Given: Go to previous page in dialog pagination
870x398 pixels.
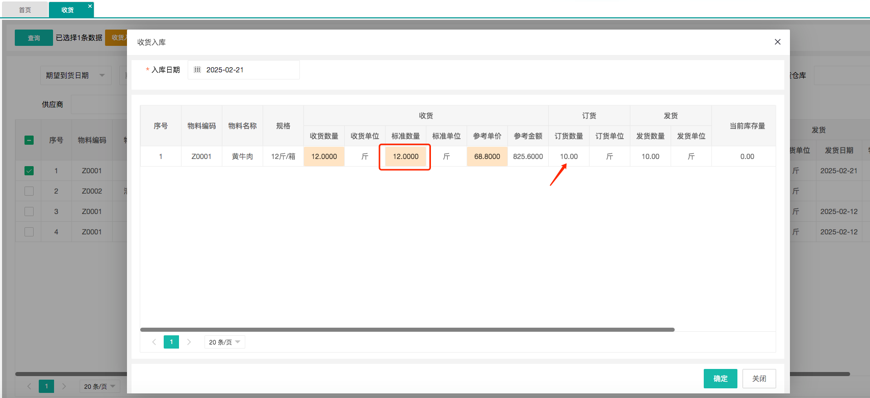Looking at the screenshot, I should (154, 342).
